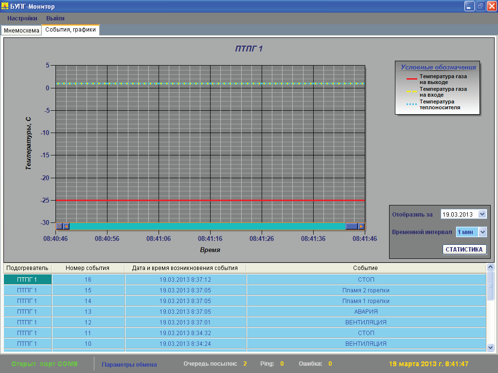Open the 'Отобразить за' date dropdown arrow
498x373 pixels.
(482, 214)
